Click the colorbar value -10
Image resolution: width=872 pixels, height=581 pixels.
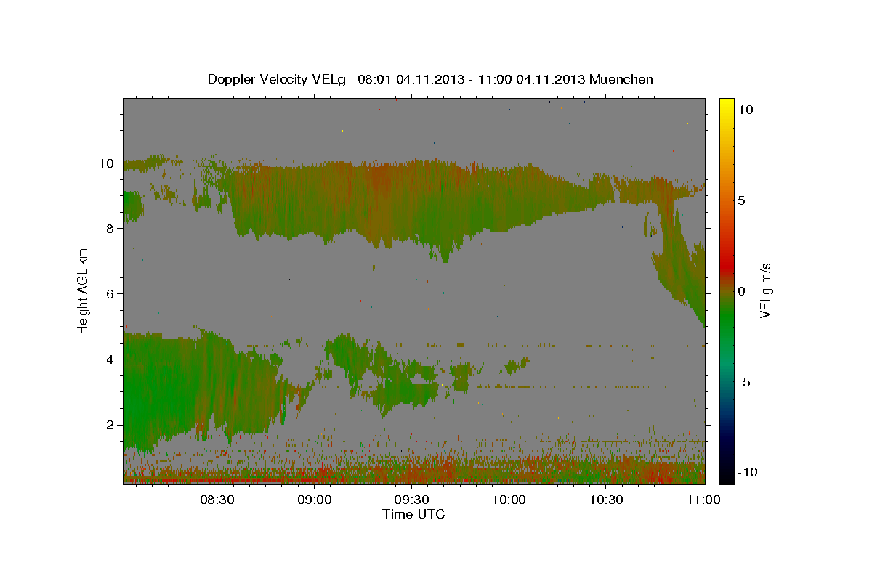pyautogui.click(x=748, y=473)
